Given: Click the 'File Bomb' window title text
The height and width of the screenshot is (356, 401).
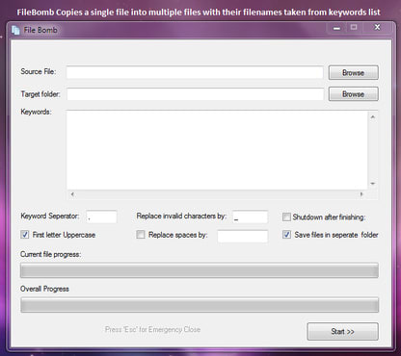Looking at the screenshot, I should [40, 30].
